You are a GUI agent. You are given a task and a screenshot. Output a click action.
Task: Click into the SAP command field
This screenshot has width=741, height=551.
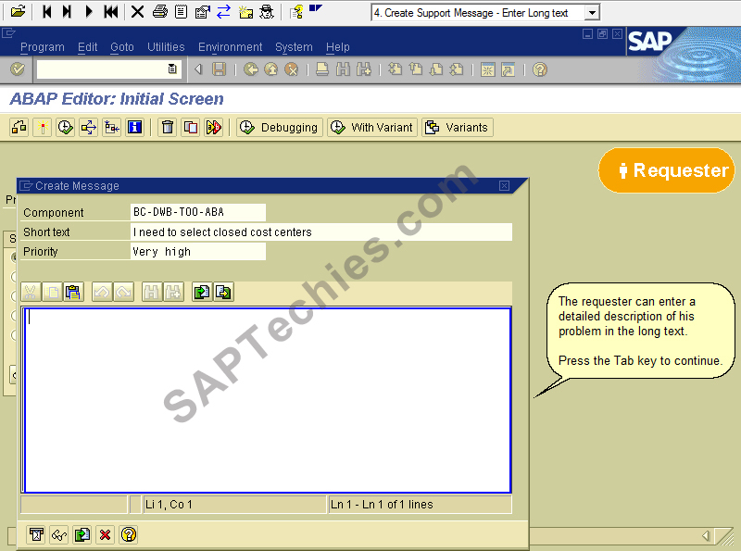(x=107, y=69)
